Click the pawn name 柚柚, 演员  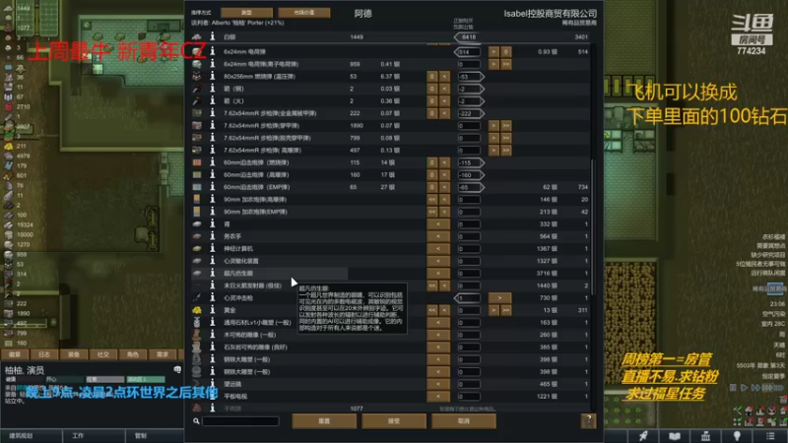[25, 370]
